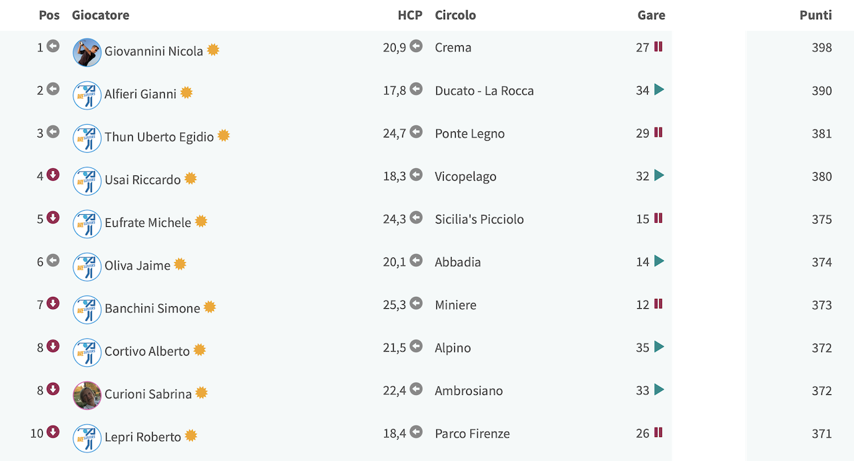
Task: Click the green play icon in Alpino row
Action: (659, 347)
